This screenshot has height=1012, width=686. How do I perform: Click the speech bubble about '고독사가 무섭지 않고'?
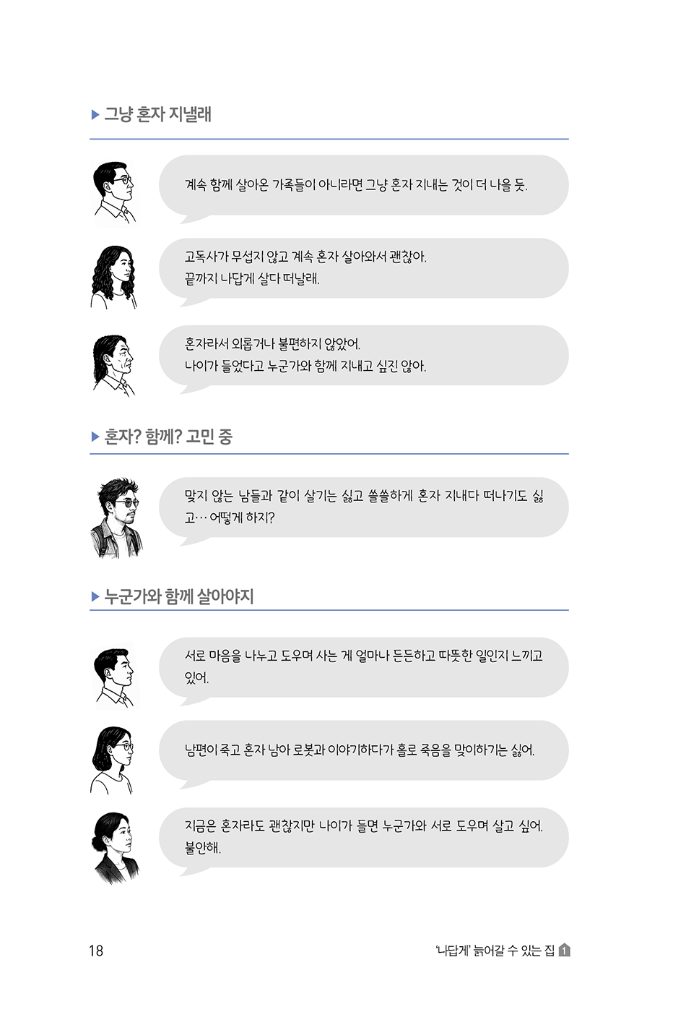tap(363, 269)
